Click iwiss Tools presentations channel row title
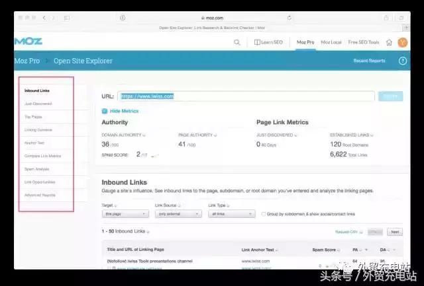 150,261
